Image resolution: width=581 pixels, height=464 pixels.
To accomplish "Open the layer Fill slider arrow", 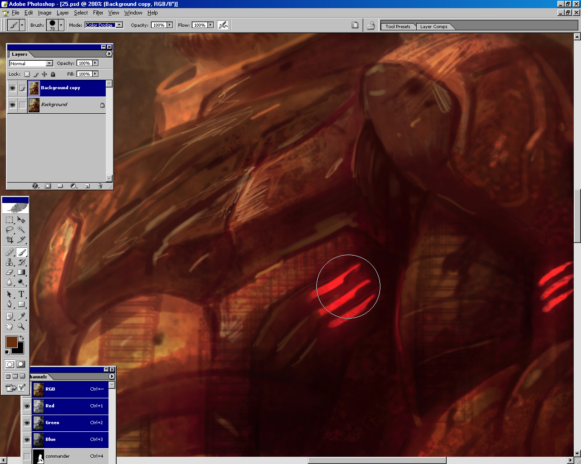I will (x=95, y=74).
